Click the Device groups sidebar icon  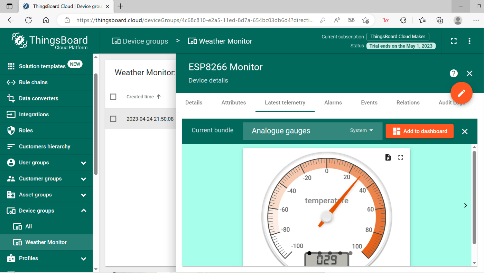tap(11, 211)
